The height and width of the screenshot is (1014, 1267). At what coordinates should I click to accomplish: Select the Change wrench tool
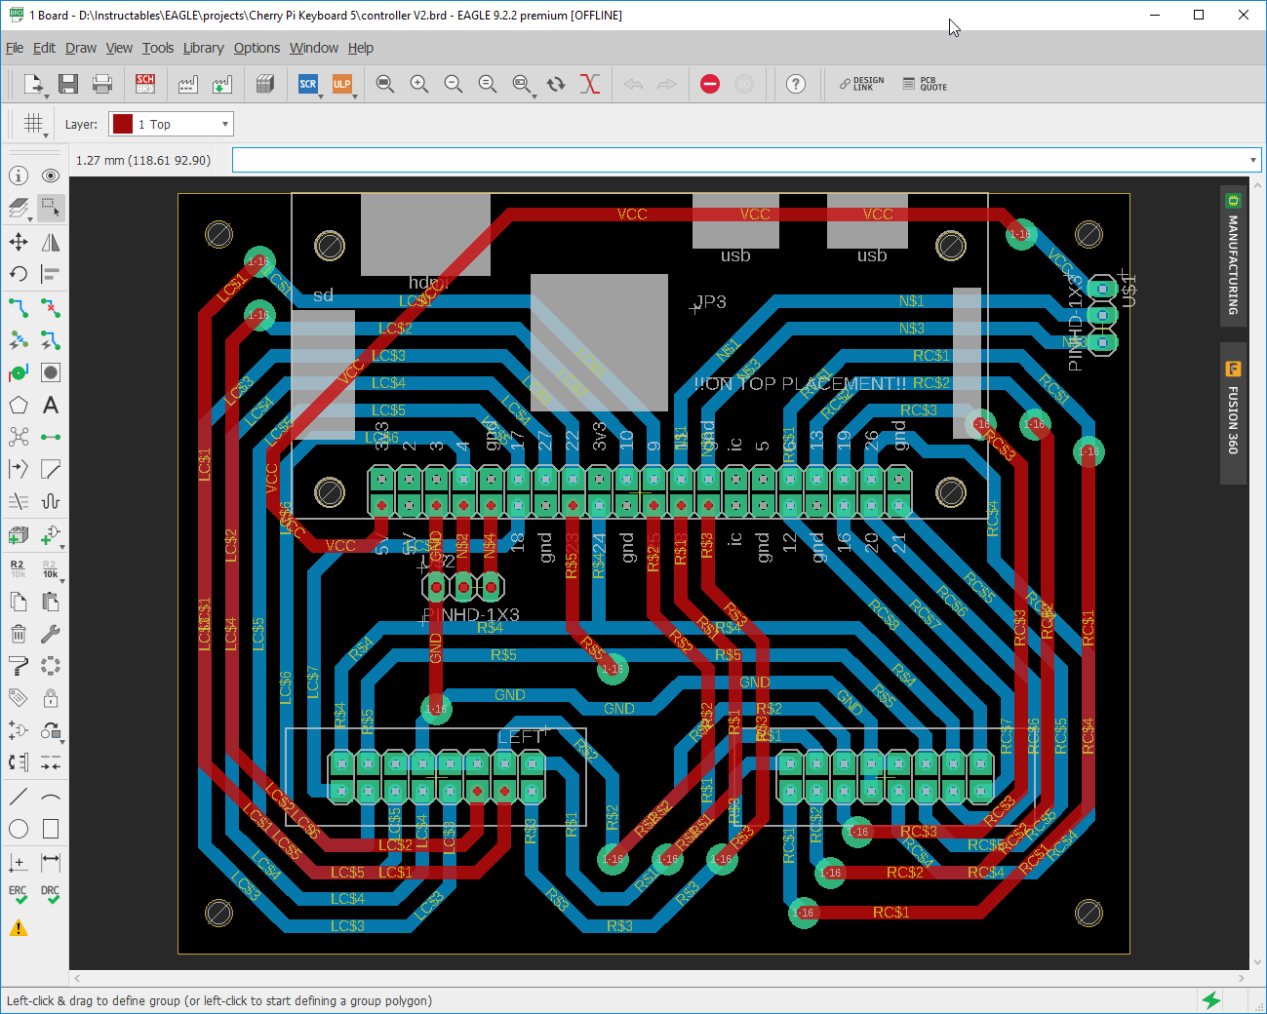pos(51,634)
